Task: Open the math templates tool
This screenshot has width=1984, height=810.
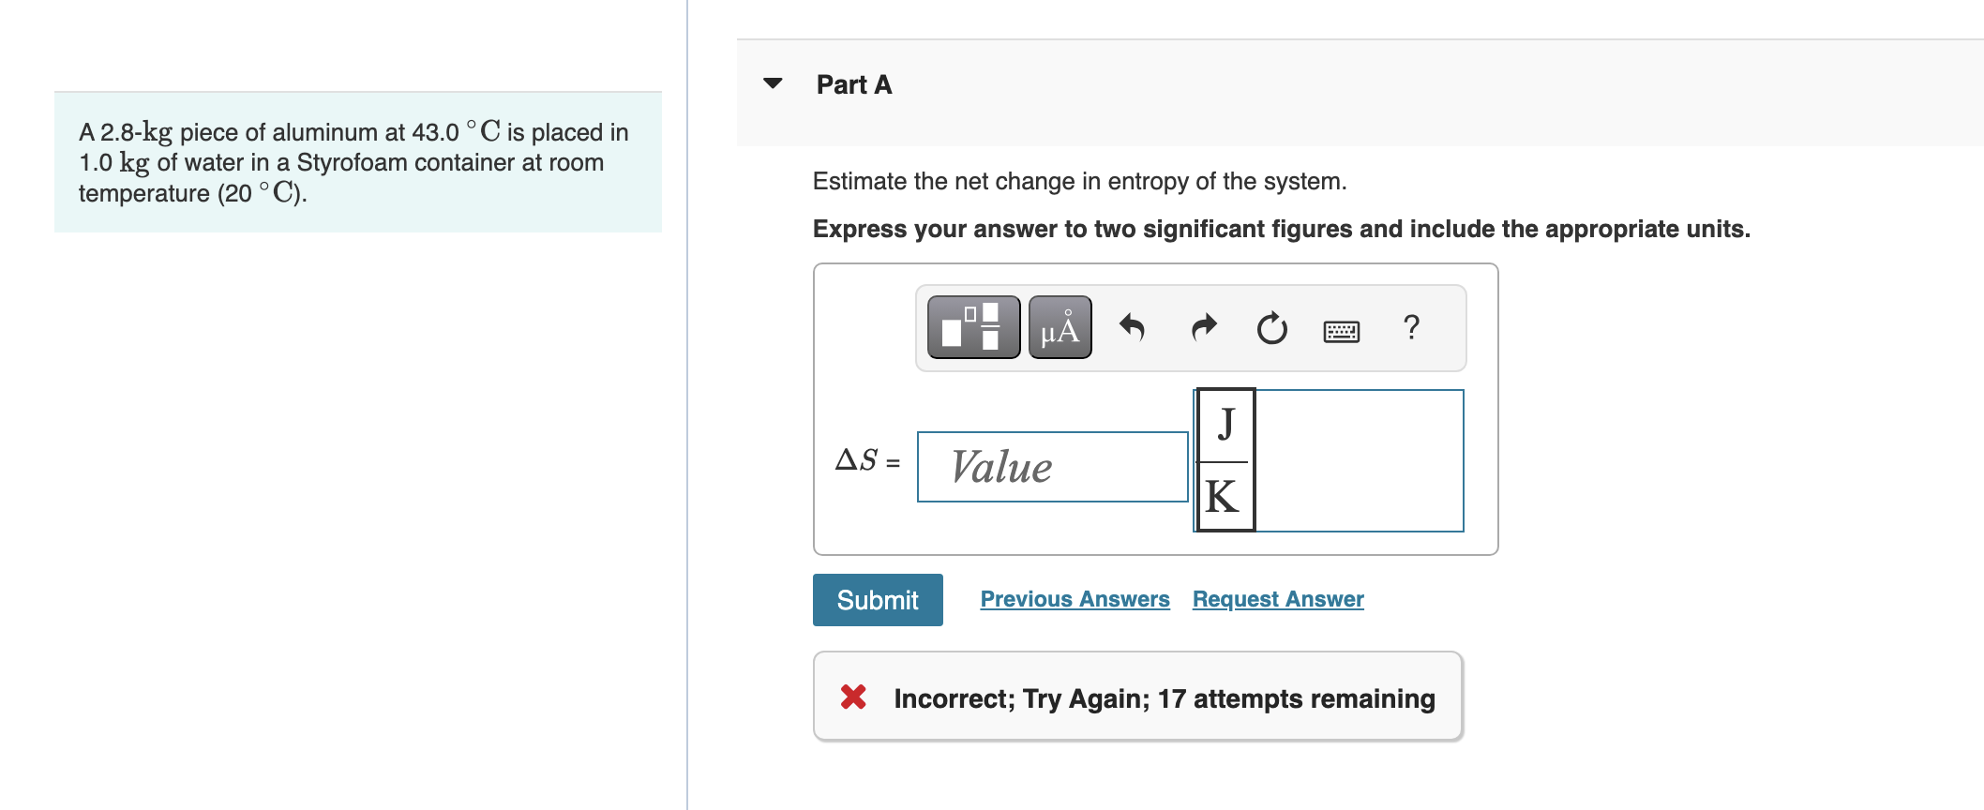Action: point(973,327)
